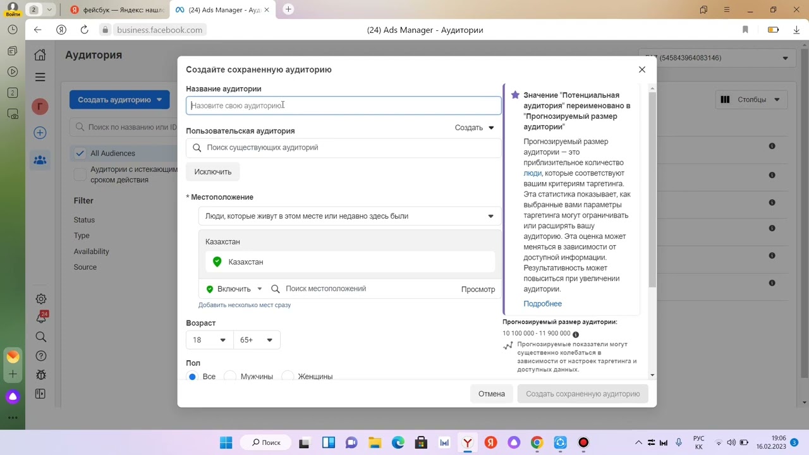Click the Windows taskbar 'Поиск' search box

pos(265,442)
